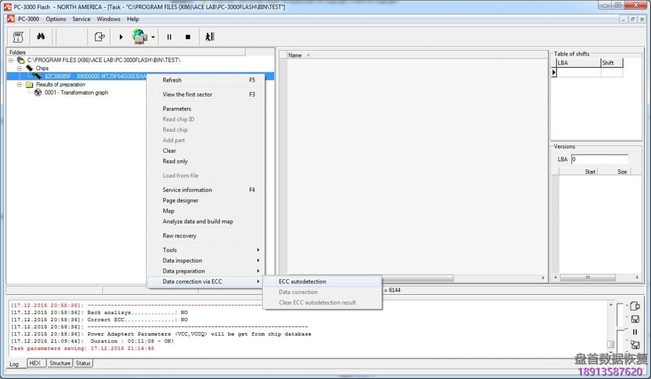The image size is (651, 379).
Task: Click the scroll-shaped info icon in toolbar
Action: (18, 37)
